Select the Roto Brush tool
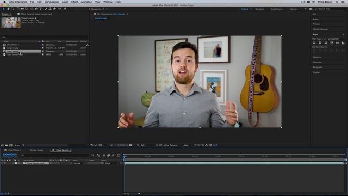 pyautogui.click(x=60, y=9)
